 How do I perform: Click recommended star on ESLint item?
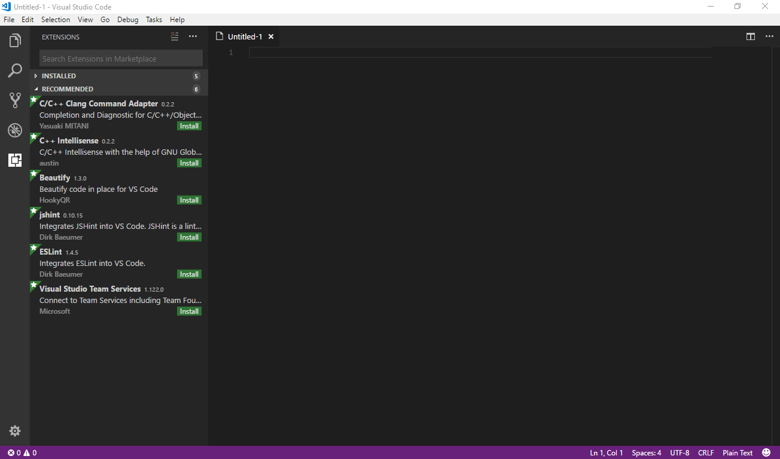click(x=33, y=247)
